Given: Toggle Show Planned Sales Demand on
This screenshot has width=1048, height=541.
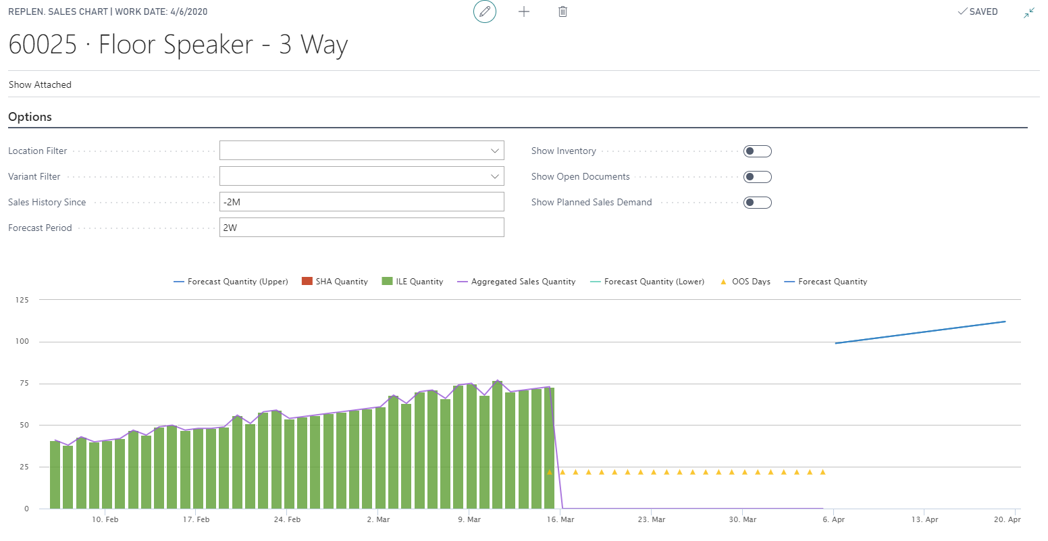Looking at the screenshot, I should pos(757,203).
